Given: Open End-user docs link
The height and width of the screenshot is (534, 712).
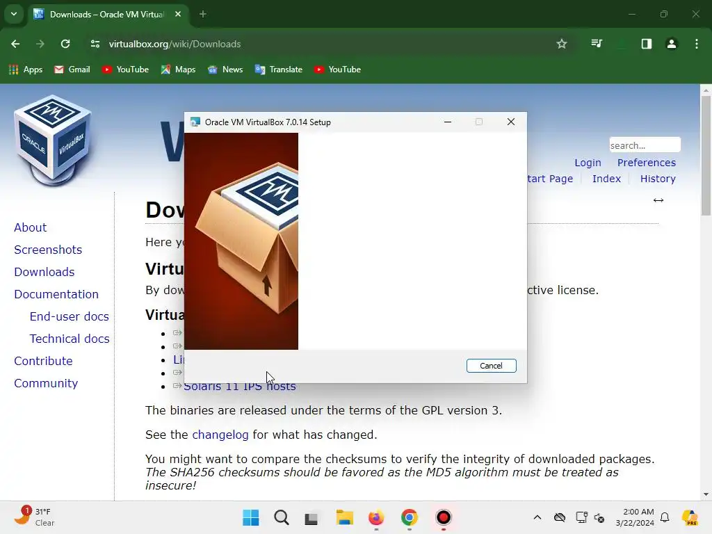Looking at the screenshot, I should click(70, 316).
